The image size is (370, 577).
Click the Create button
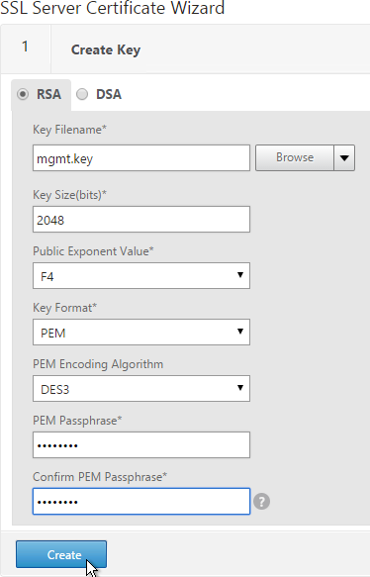pyautogui.click(x=61, y=554)
